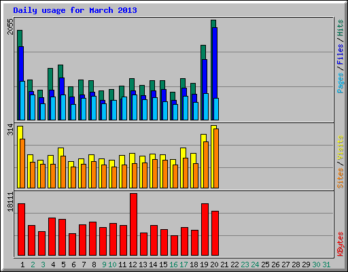The image size is (348, 272).
Task: Select day 19 on the bottom axis
Action: (204, 265)
